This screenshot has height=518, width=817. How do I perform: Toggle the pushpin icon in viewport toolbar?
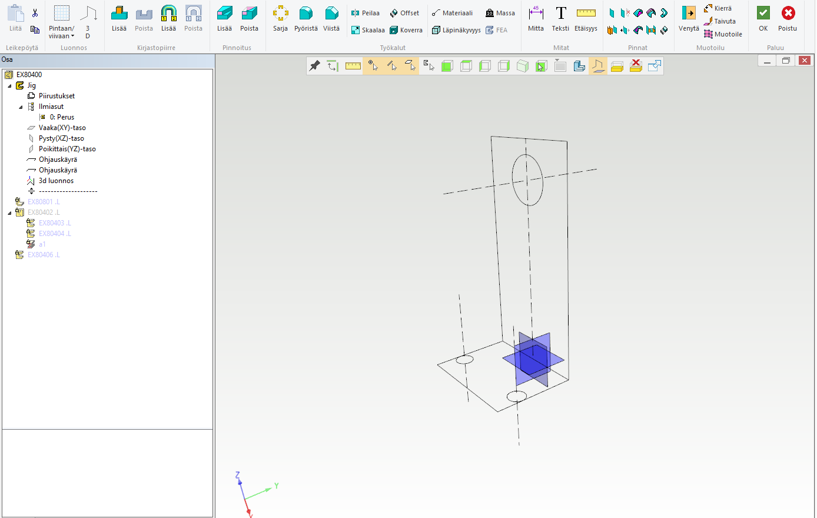(x=315, y=66)
